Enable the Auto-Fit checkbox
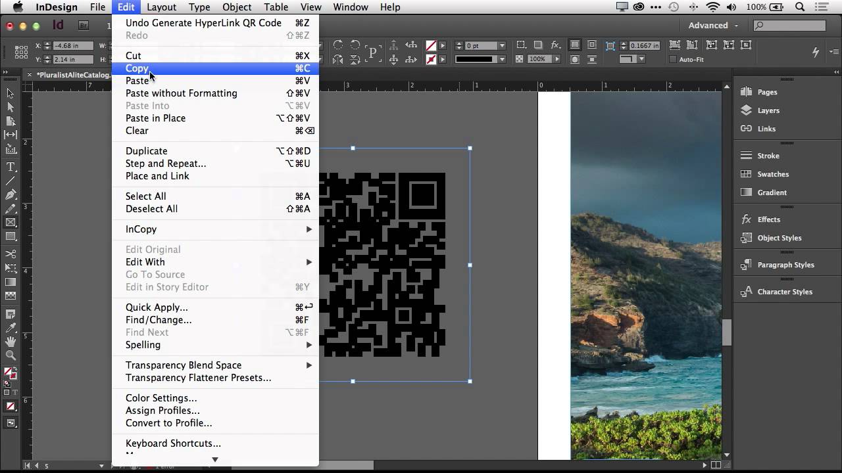The width and height of the screenshot is (842, 473). [673, 60]
